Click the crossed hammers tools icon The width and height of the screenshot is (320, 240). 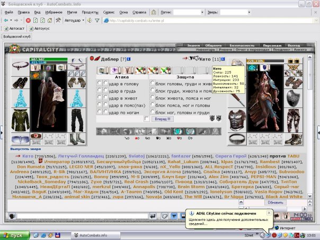pyautogui.click(x=58, y=20)
